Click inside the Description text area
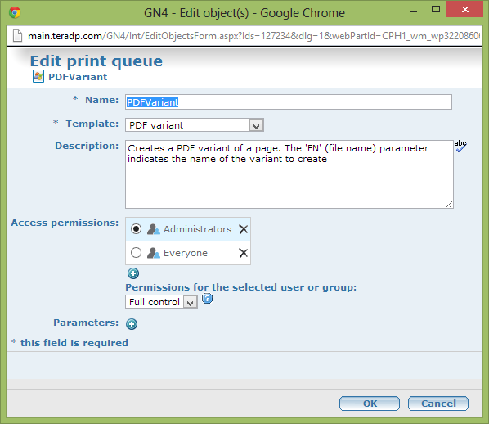Viewport: 489px width, 424px height. click(289, 174)
